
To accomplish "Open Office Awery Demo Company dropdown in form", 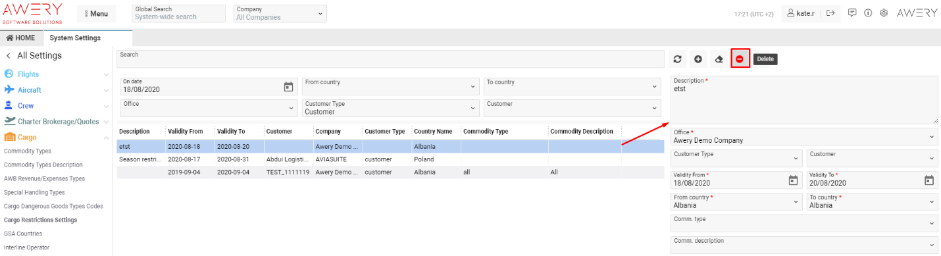I will point(804,136).
